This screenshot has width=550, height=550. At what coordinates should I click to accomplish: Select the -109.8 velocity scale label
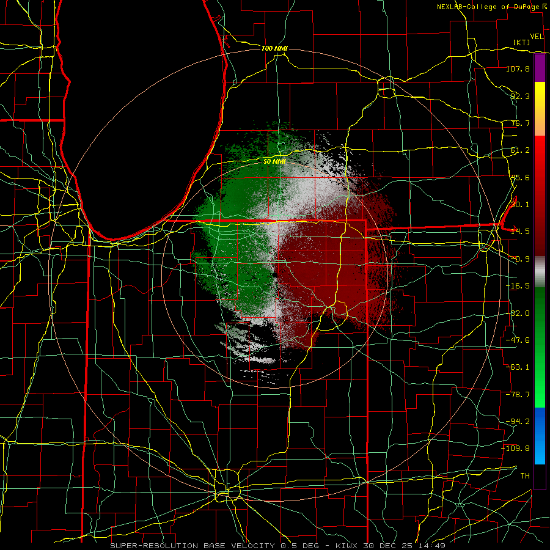click(516, 449)
